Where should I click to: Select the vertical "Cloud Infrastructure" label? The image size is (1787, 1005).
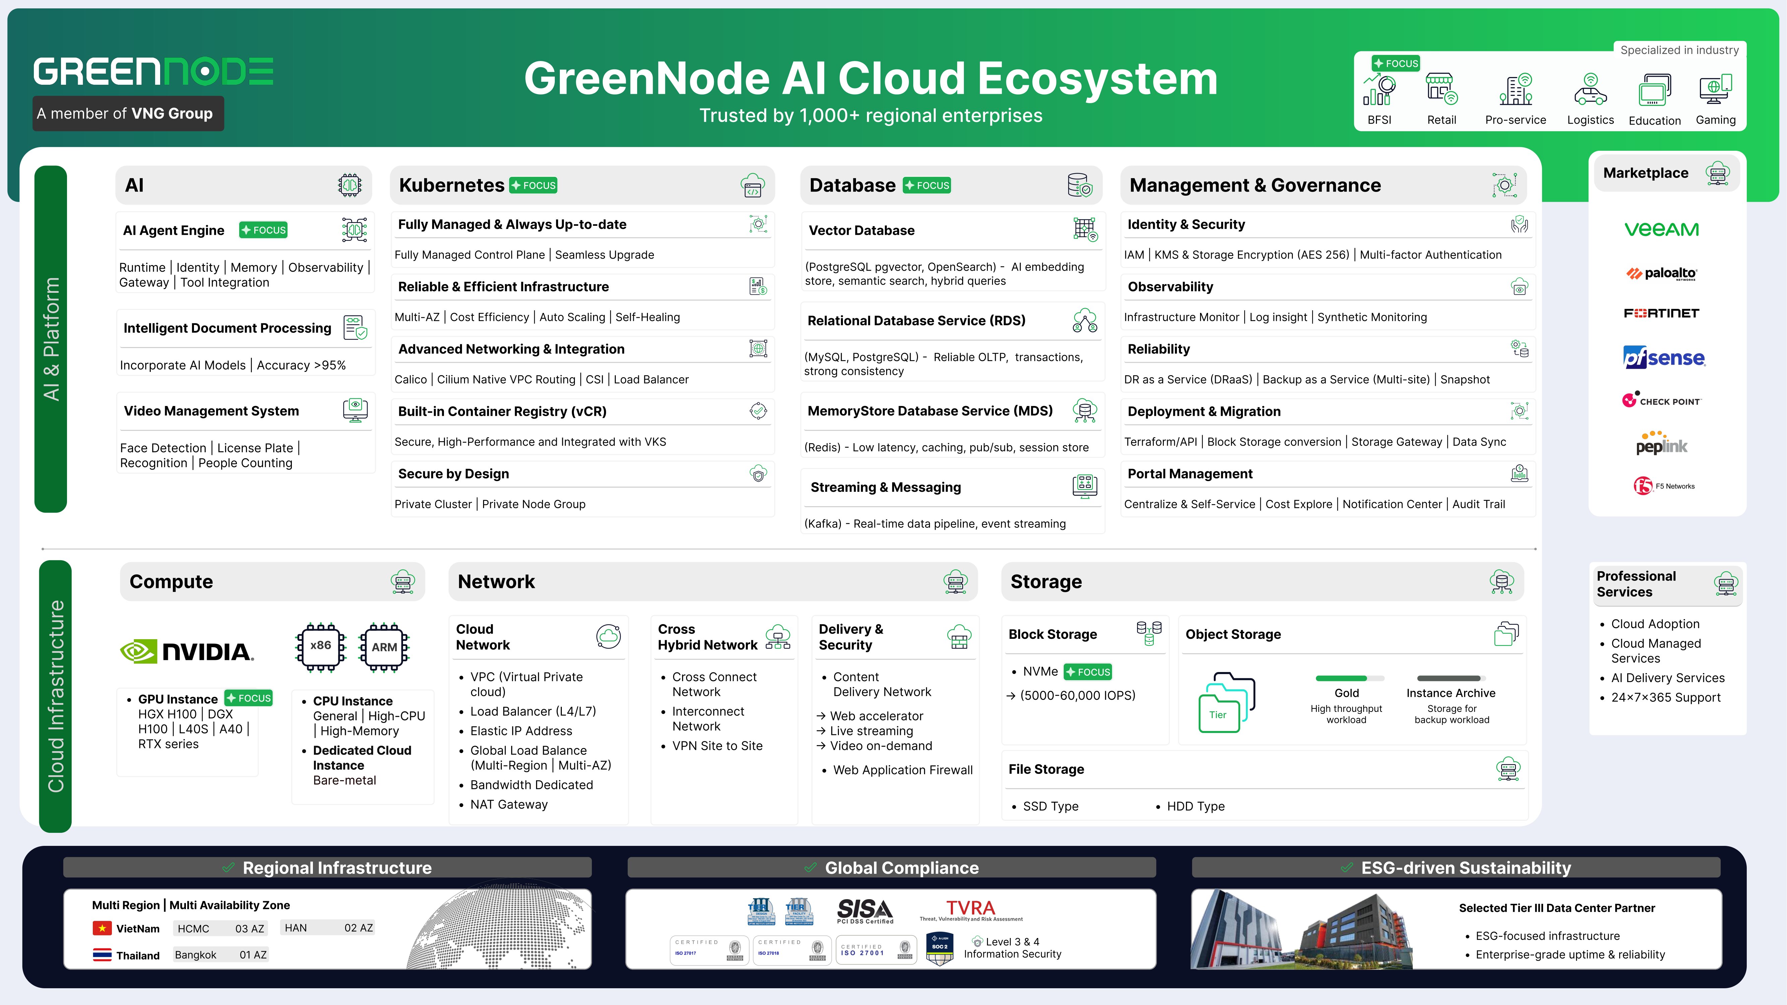click(56, 696)
